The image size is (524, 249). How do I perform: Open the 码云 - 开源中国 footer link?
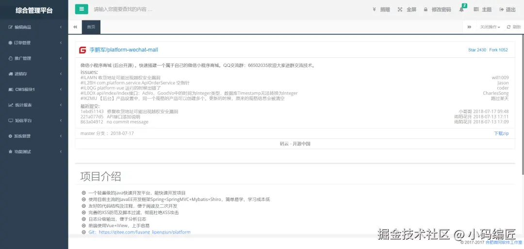295,144
